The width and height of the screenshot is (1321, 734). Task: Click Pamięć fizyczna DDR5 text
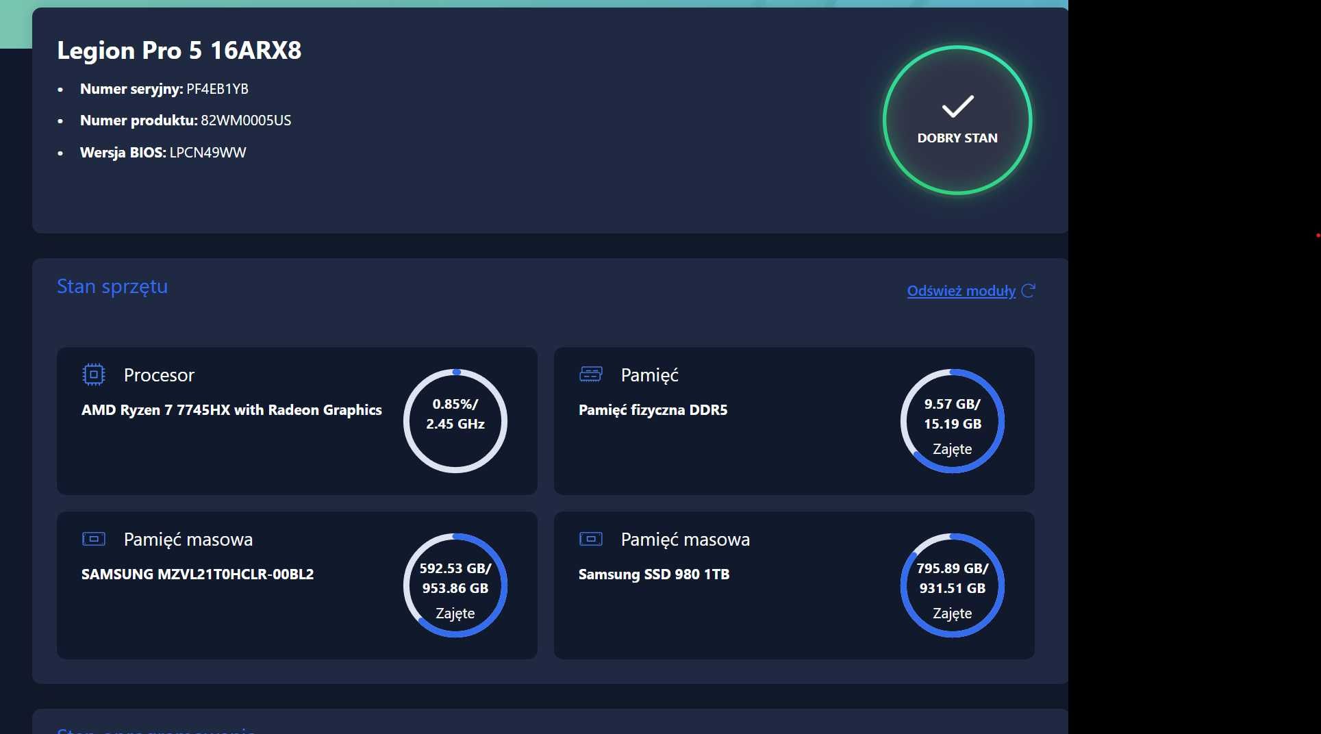(653, 410)
